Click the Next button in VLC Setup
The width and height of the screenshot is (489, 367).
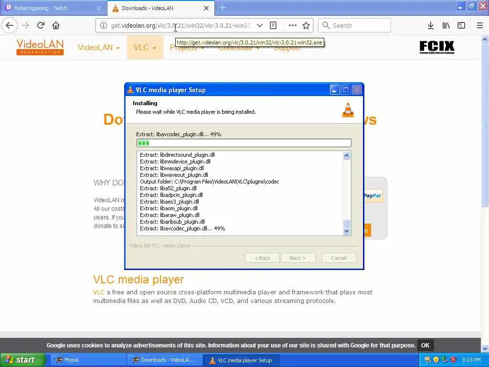click(298, 258)
